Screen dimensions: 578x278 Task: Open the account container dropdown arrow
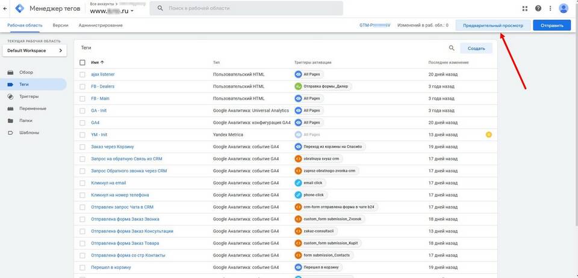132,11
